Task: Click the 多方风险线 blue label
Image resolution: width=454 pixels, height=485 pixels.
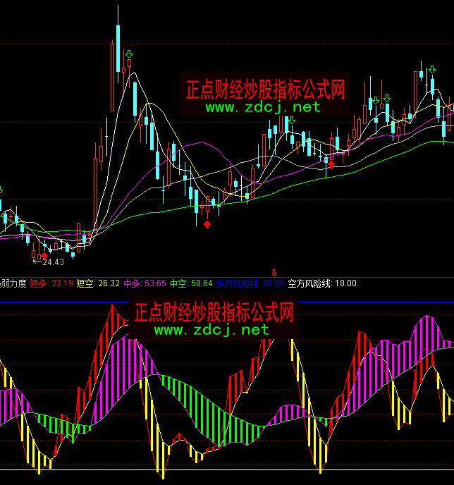Action: (238, 283)
